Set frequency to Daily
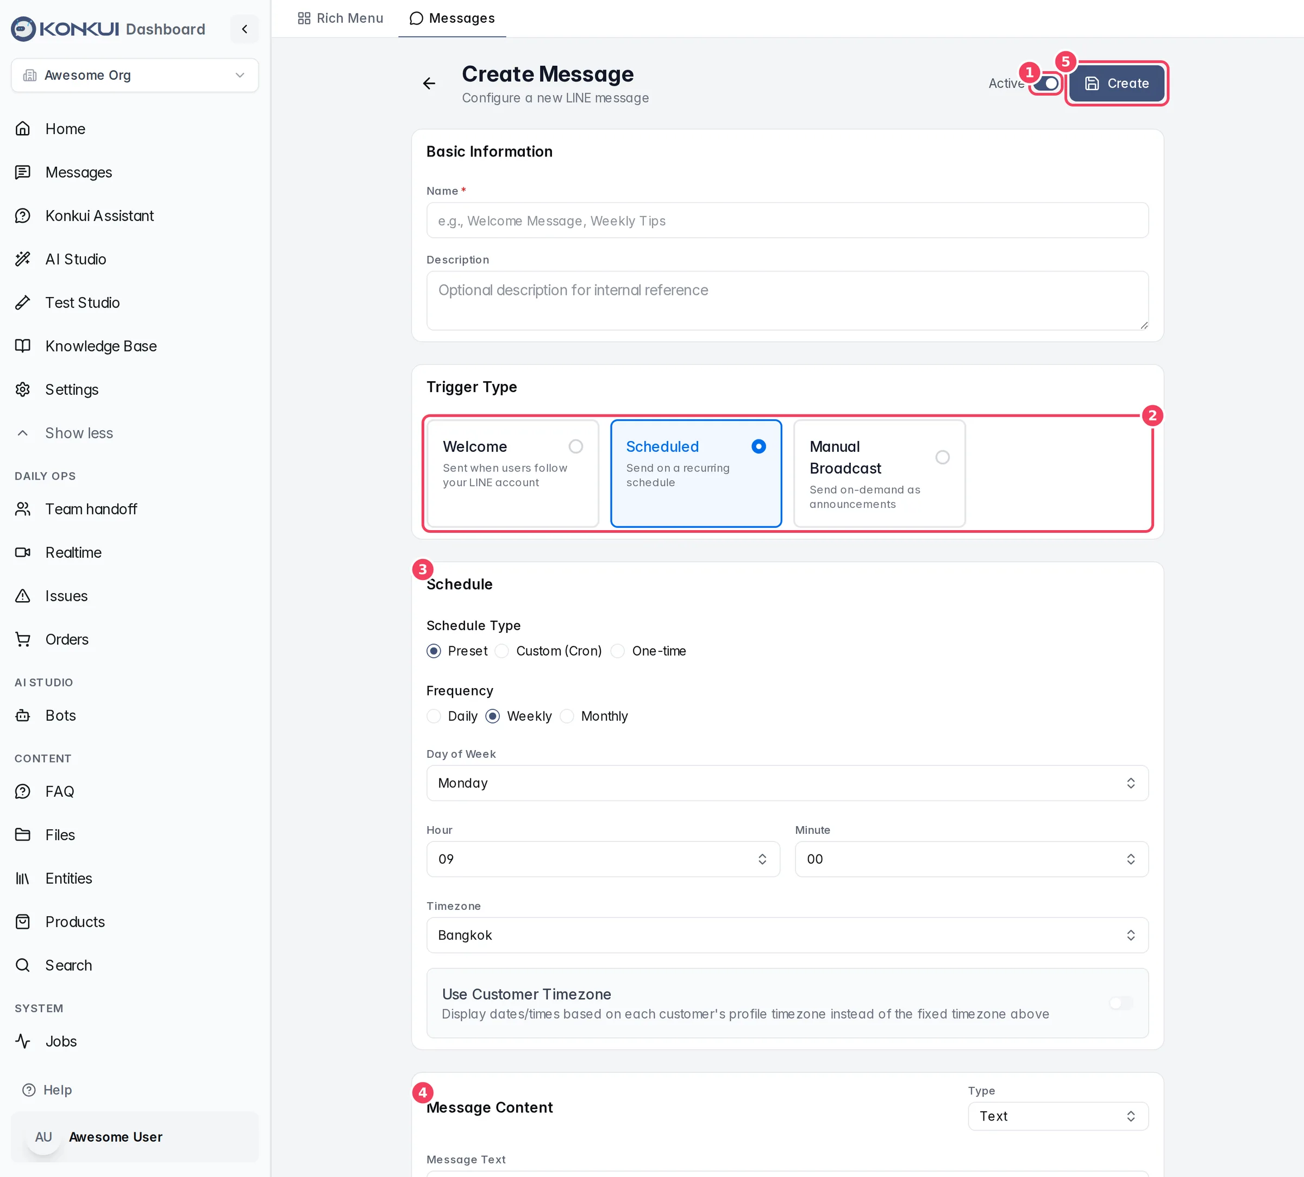This screenshot has width=1304, height=1177. [434, 716]
